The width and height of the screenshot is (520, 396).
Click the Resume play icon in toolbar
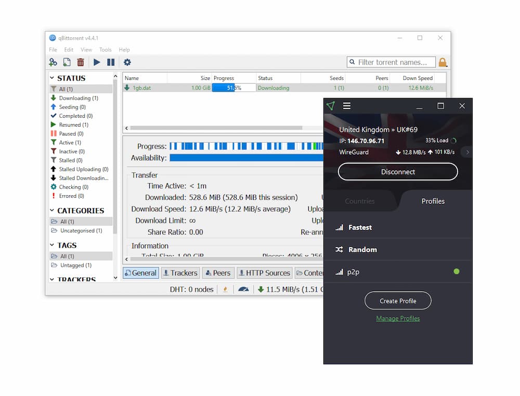click(x=97, y=62)
